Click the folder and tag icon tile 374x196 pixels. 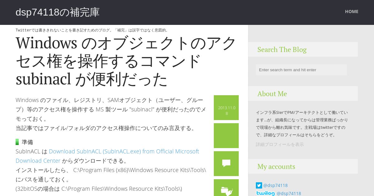(x=226, y=188)
